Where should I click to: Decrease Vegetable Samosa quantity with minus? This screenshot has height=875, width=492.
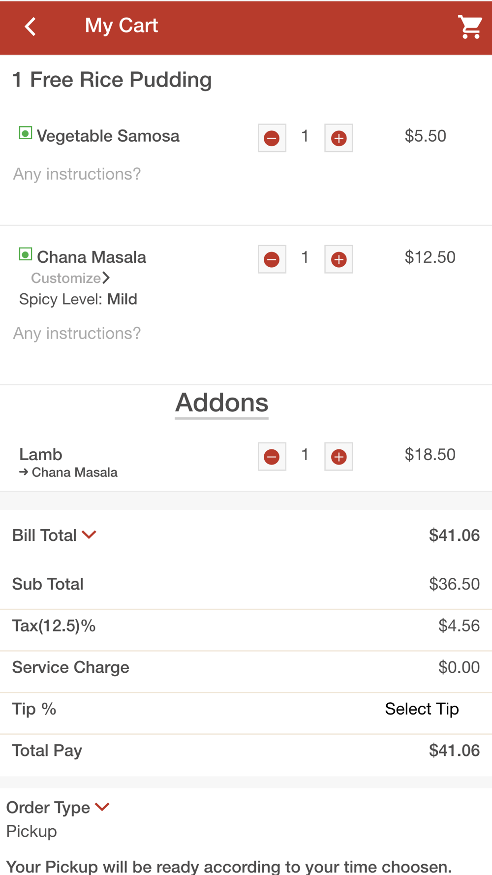click(272, 138)
